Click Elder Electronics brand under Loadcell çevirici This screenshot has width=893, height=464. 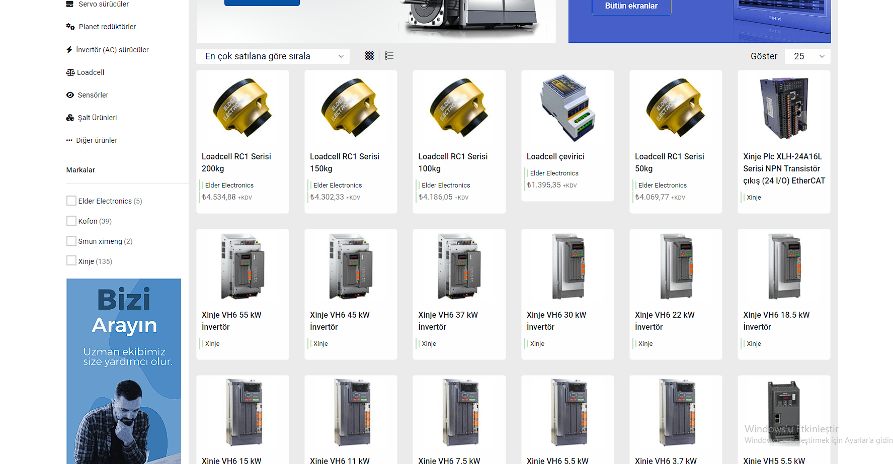[x=554, y=173]
